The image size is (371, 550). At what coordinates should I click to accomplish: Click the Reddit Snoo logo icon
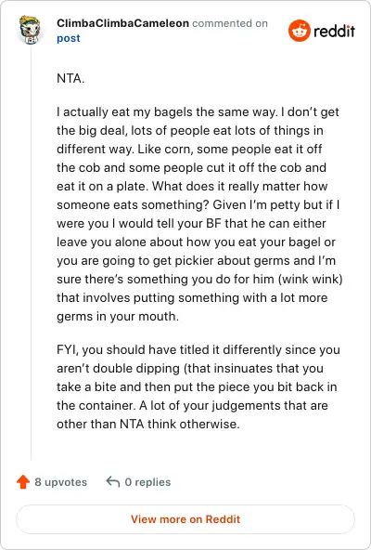click(x=300, y=31)
